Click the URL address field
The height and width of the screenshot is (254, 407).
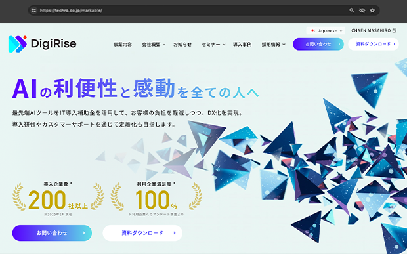click(192, 11)
